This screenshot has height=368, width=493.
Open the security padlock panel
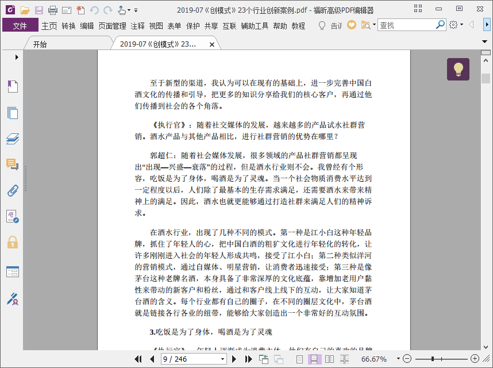point(13,243)
